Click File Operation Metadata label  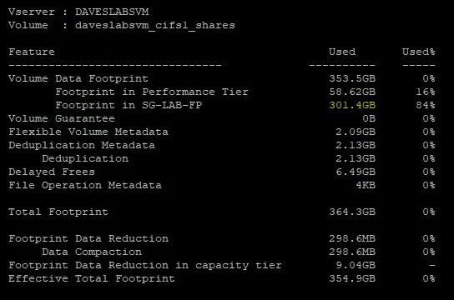tap(85, 185)
